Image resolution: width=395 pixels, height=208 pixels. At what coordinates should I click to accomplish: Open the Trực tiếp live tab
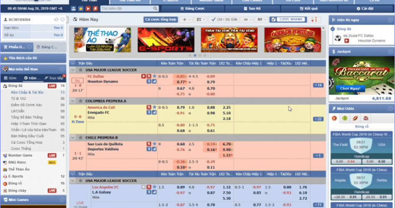click(55, 78)
